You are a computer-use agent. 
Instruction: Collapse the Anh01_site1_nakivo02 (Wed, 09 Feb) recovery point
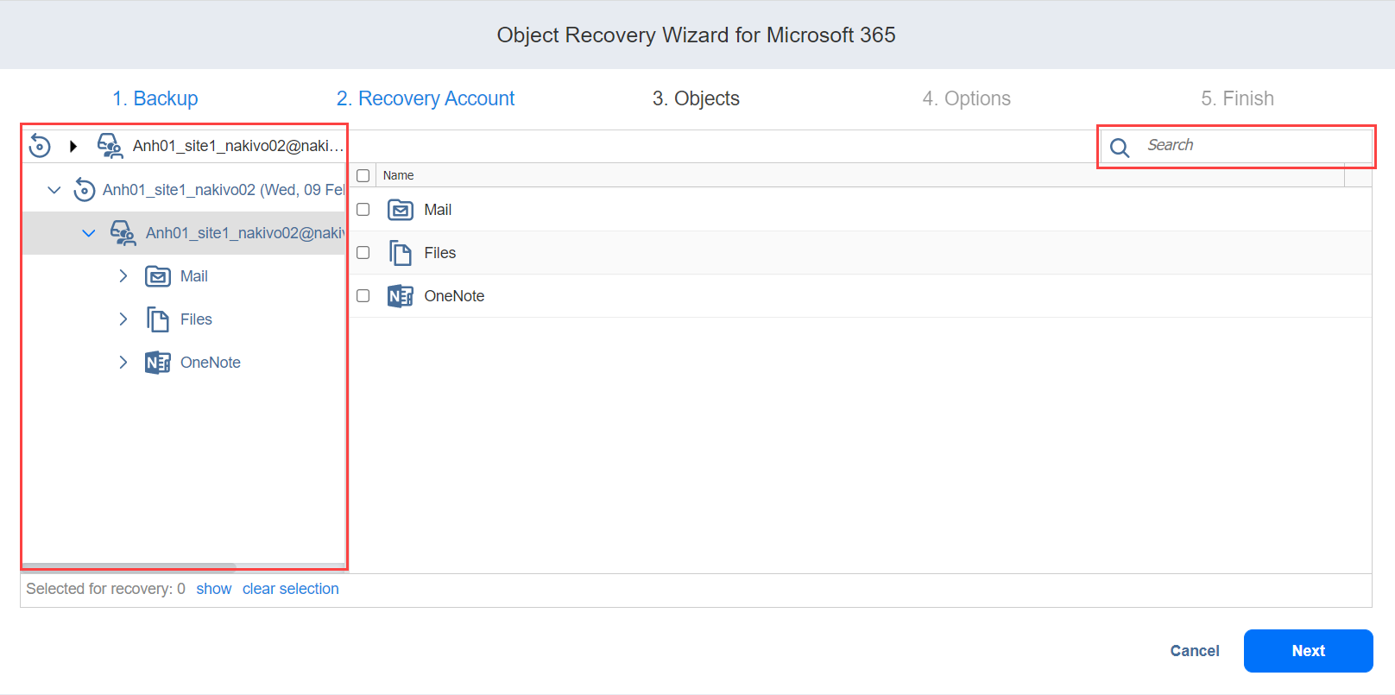tap(54, 190)
